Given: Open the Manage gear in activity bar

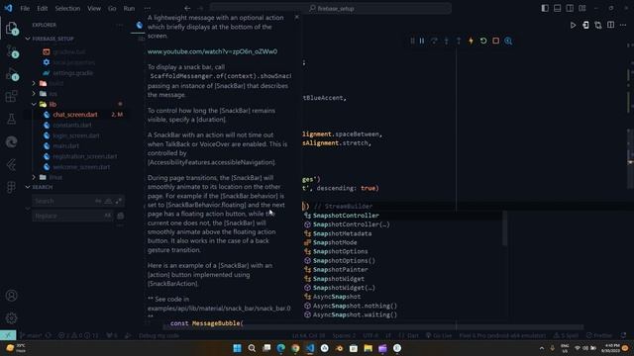Looking at the screenshot, I should click(x=11, y=318).
